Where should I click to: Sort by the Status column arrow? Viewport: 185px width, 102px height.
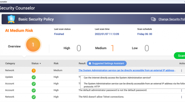click(x=40, y=63)
